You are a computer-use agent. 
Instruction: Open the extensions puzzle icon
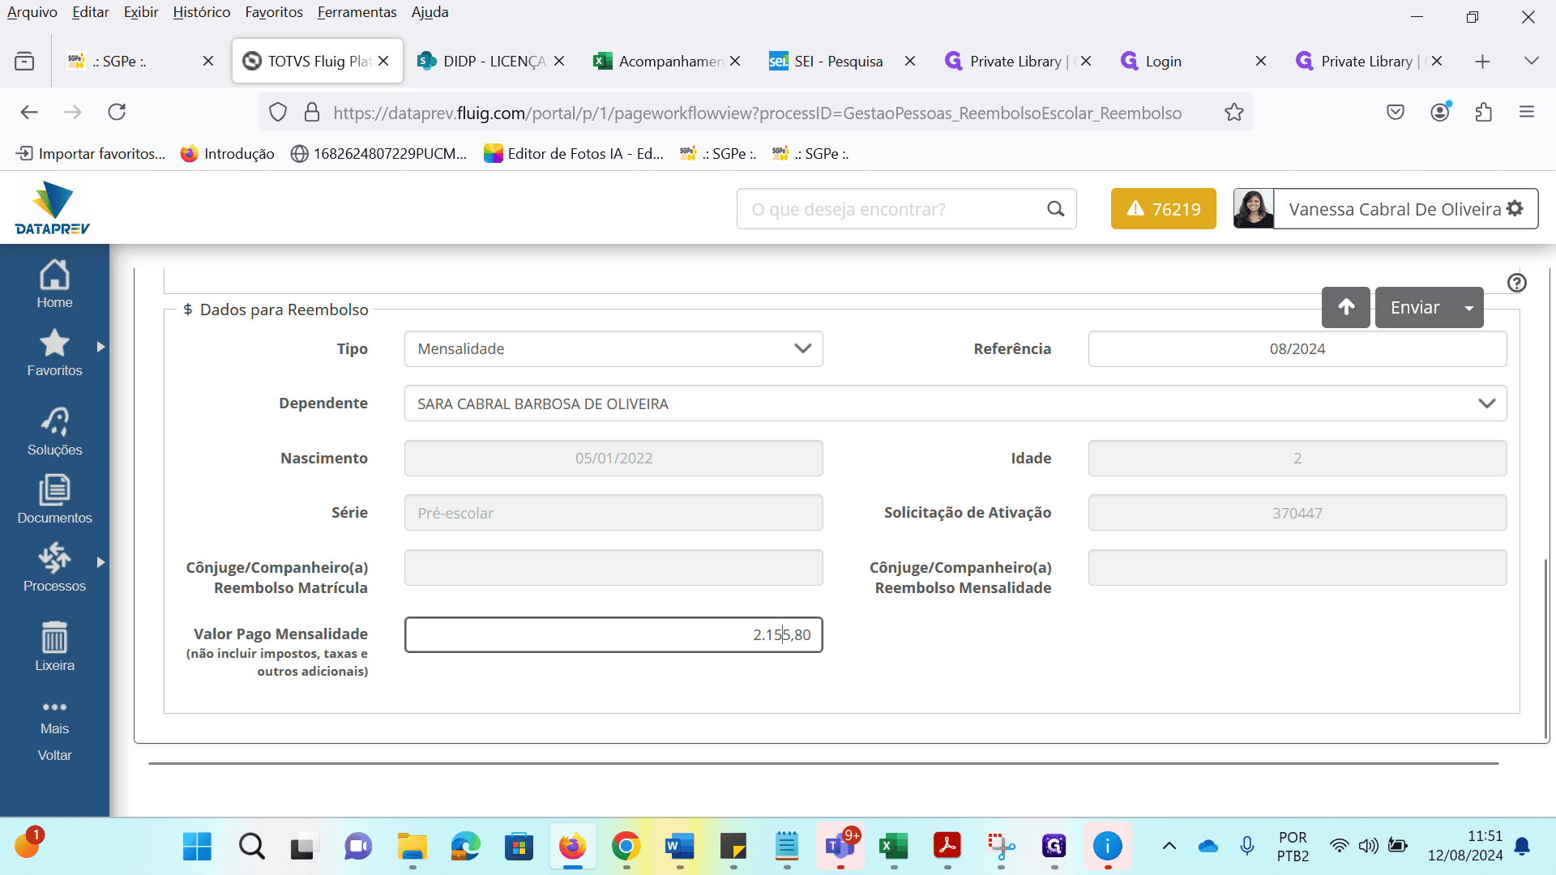(1483, 112)
